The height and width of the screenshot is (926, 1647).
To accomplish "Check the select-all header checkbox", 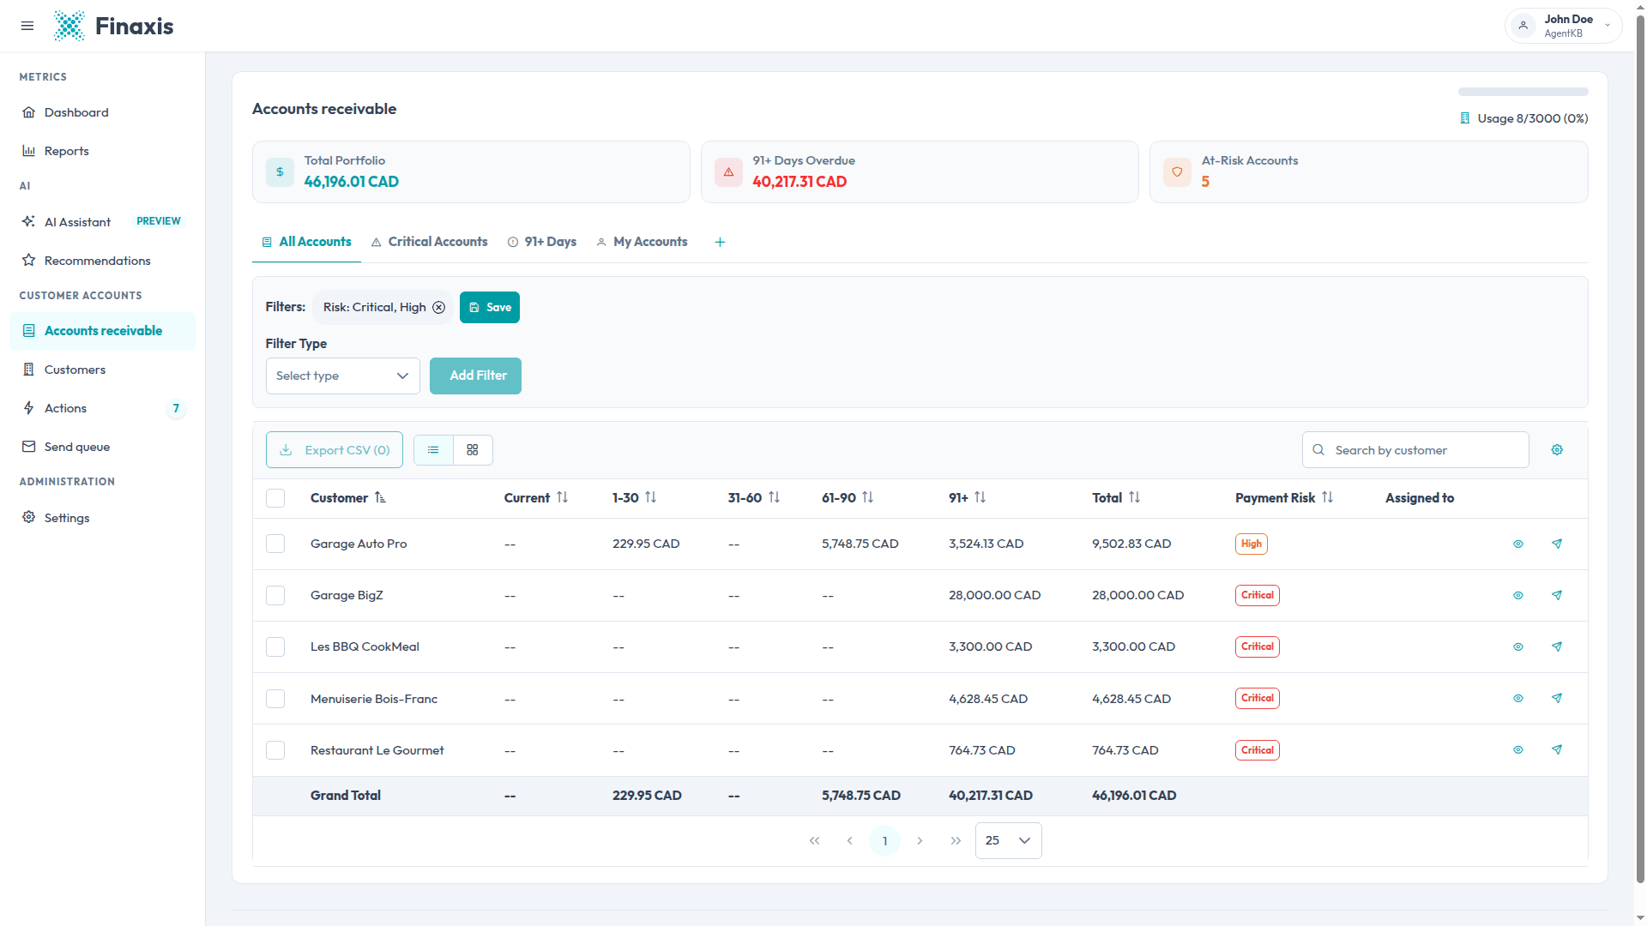I will tap(275, 498).
